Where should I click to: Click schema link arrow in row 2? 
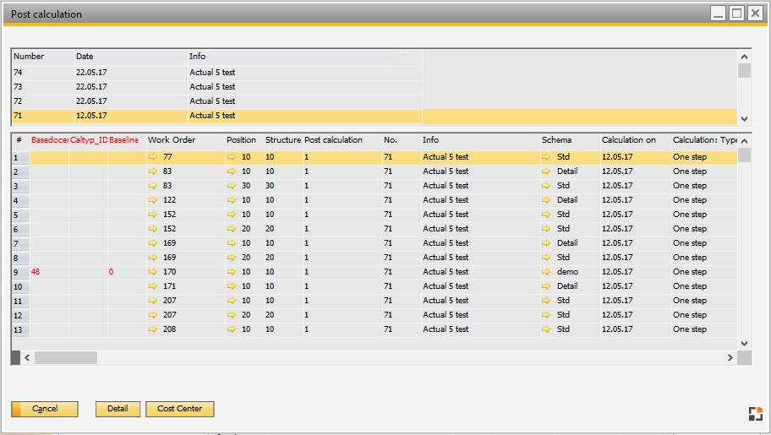(x=547, y=171)
